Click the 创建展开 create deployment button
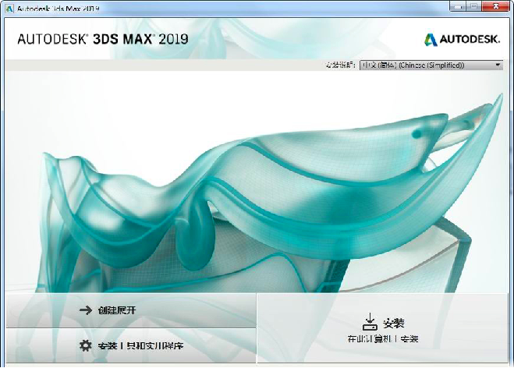 (x=131, y=310)
